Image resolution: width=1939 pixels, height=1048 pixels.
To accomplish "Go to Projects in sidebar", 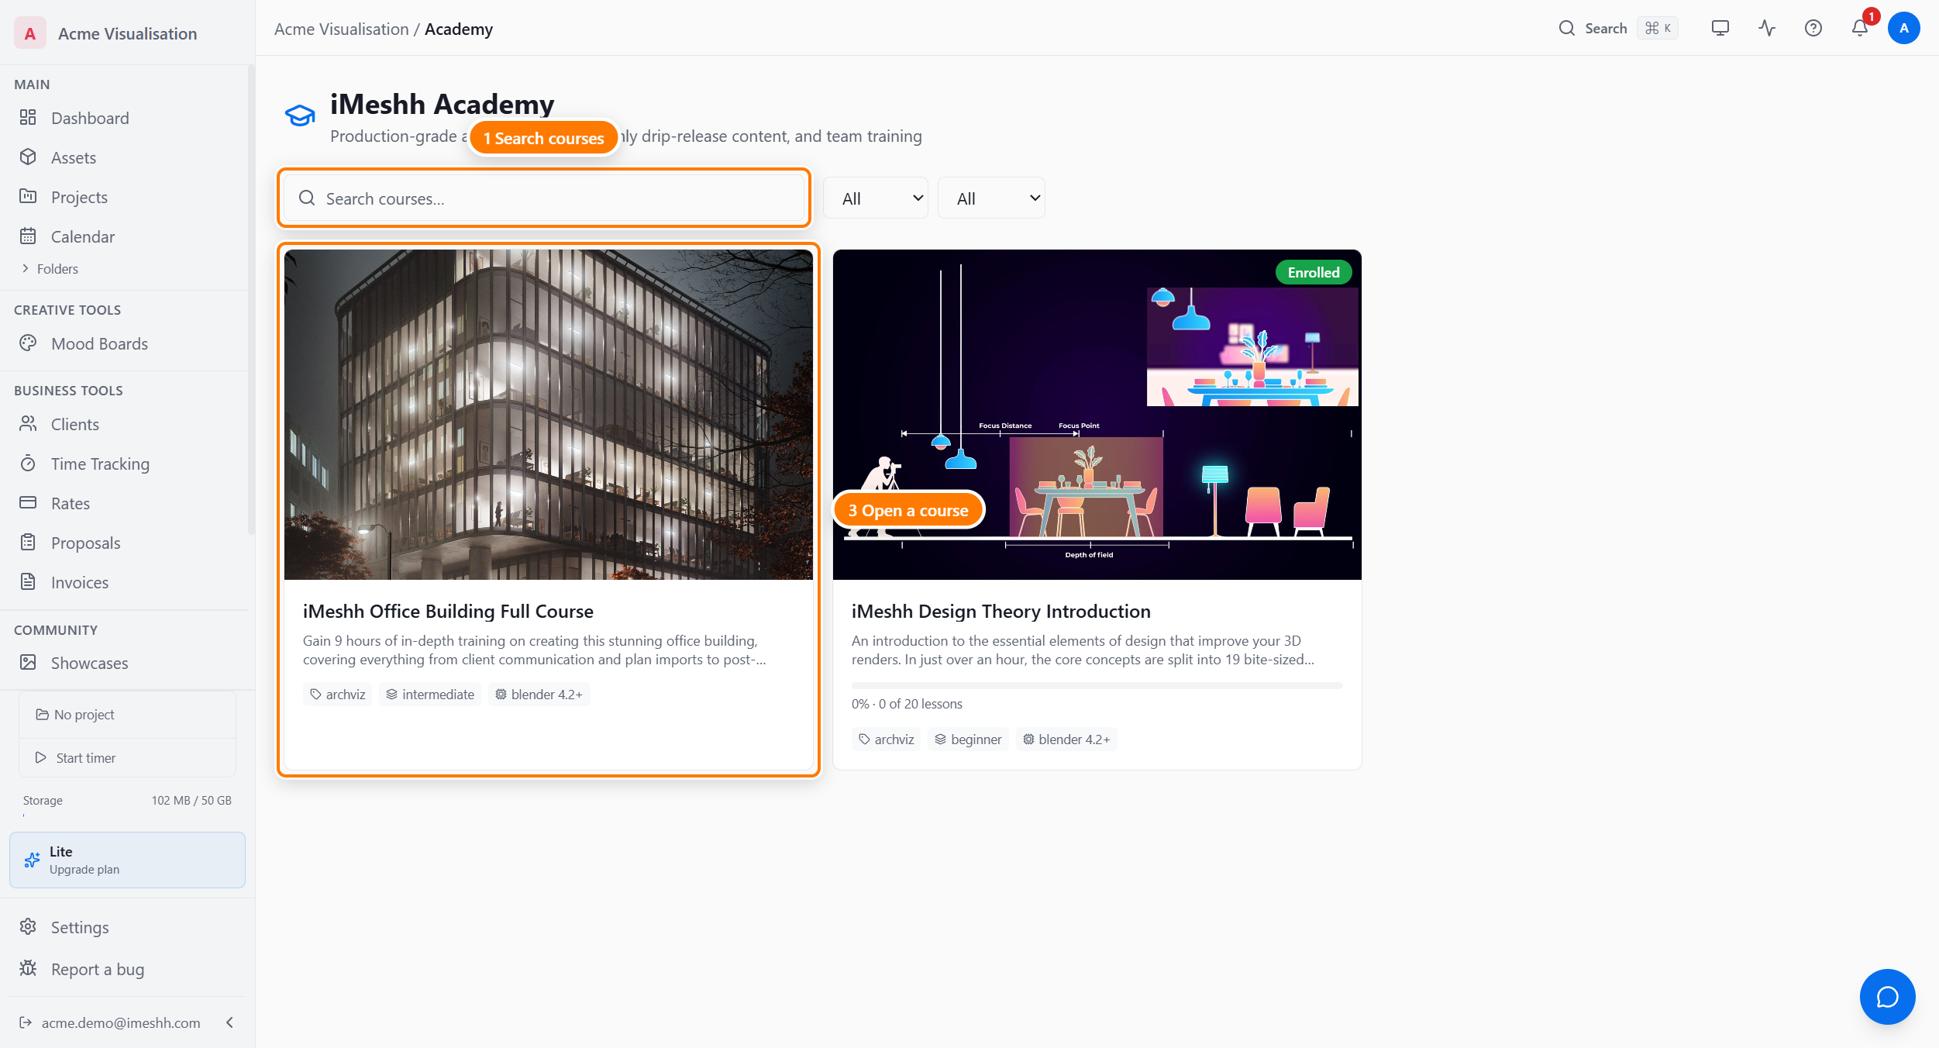I will pyautogui.click(x=79, y=197).
